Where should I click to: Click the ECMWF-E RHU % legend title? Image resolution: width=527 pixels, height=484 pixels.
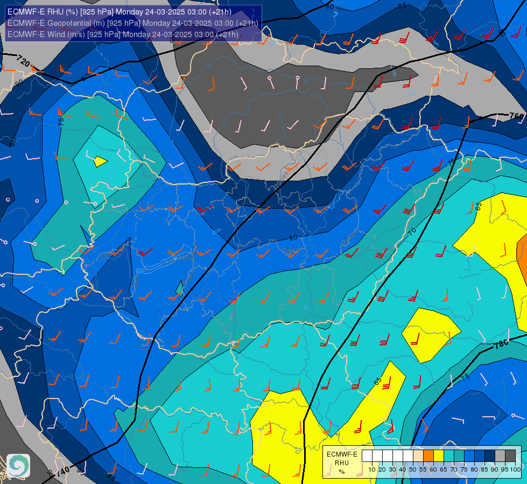[342, 463]
